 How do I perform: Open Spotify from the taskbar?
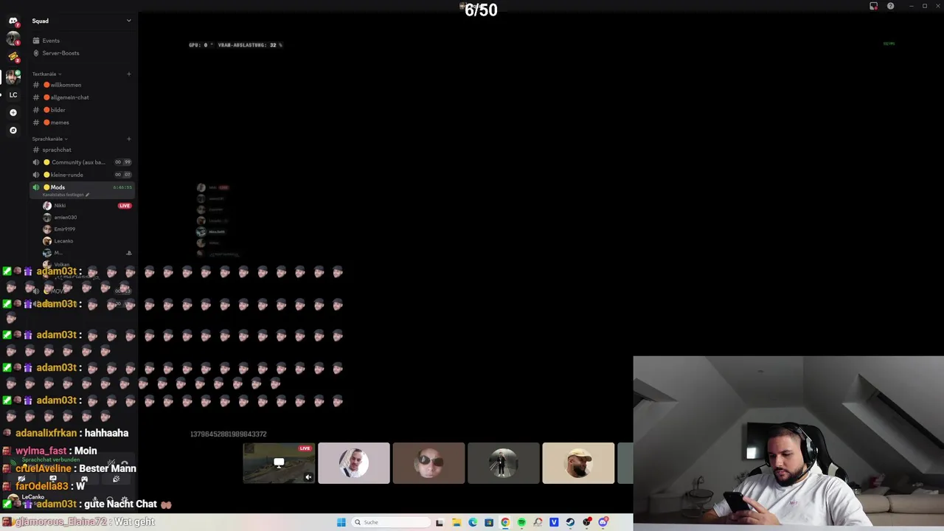point(521,522)
